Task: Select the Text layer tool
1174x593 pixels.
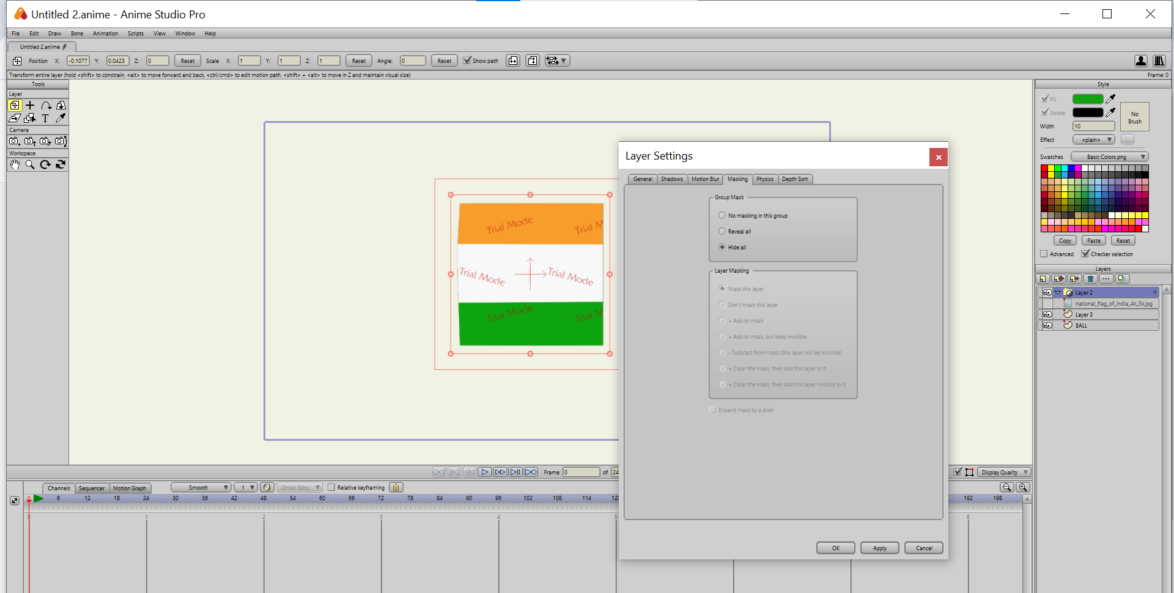Action: [45, 119]
